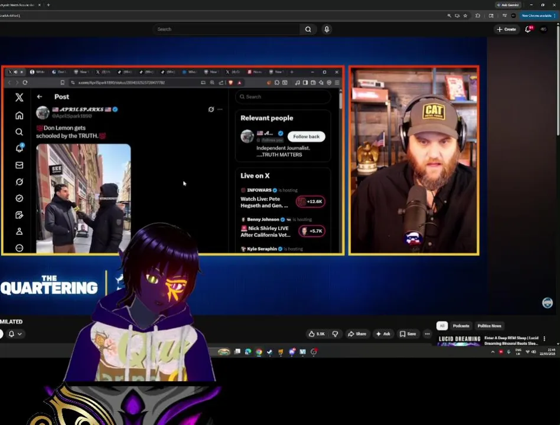Open 'Watch Live: Pete Hegseth and Gen.' stream

[x=264, y=202]
